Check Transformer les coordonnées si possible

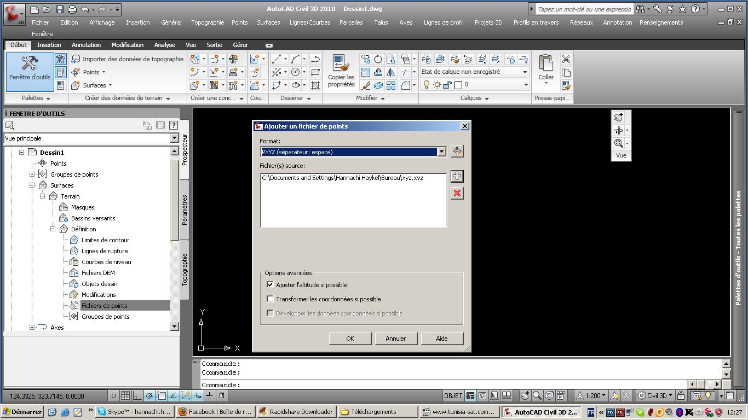pos(270,299)
